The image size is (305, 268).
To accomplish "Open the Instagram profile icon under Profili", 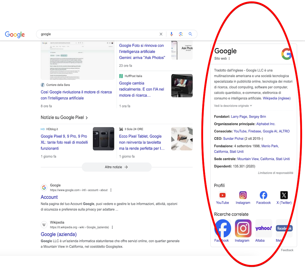I will coord(243,195).
